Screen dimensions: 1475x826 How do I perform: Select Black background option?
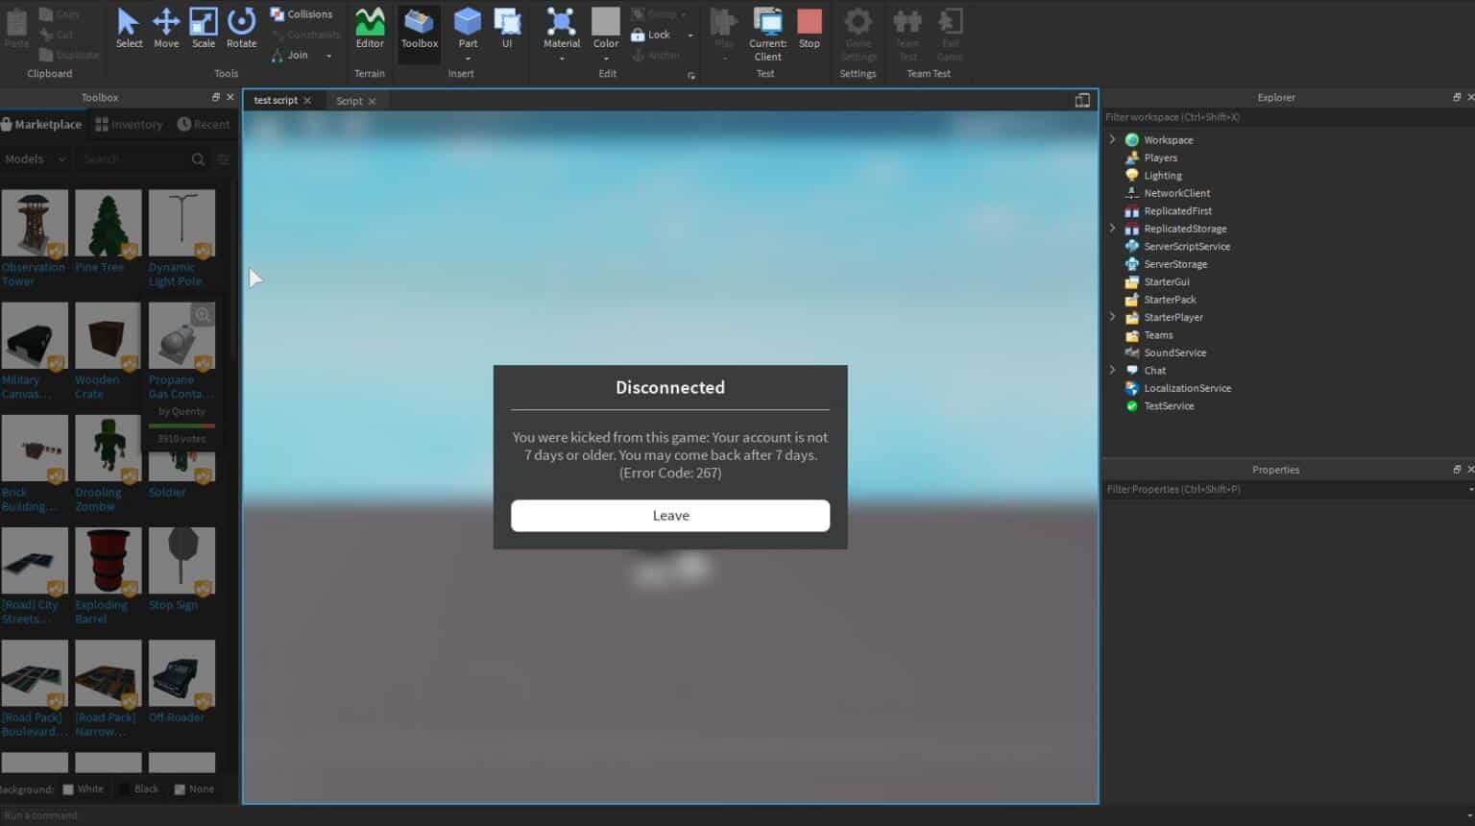[x=138, y=790]
